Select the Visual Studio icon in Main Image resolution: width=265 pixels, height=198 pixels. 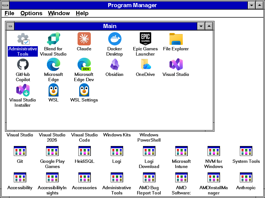point(176,64)
